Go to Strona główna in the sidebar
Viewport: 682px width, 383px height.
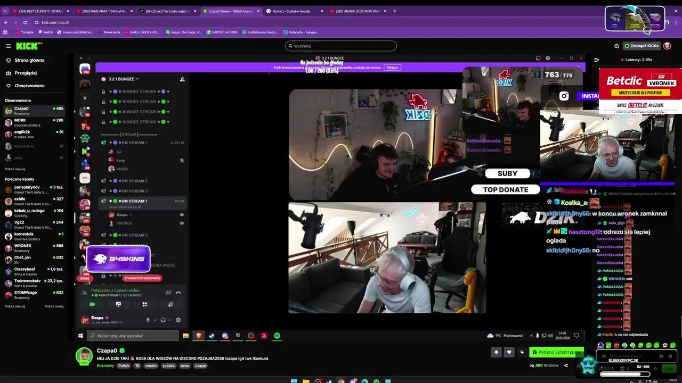[29, 60]
